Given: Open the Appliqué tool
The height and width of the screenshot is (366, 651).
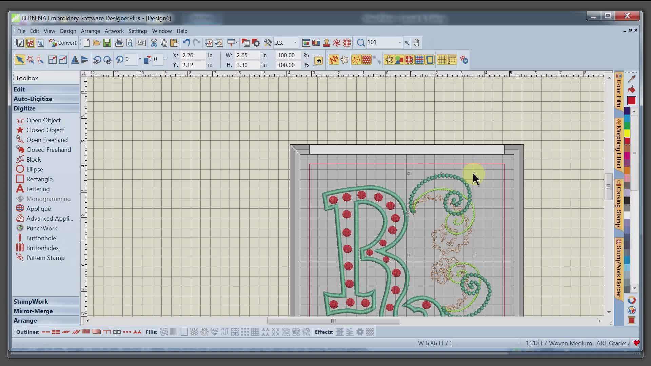Looking at the screenshot, I should (38, 208).
